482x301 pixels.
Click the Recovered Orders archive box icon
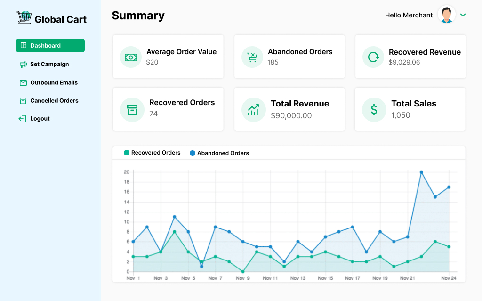pos(132,110)
